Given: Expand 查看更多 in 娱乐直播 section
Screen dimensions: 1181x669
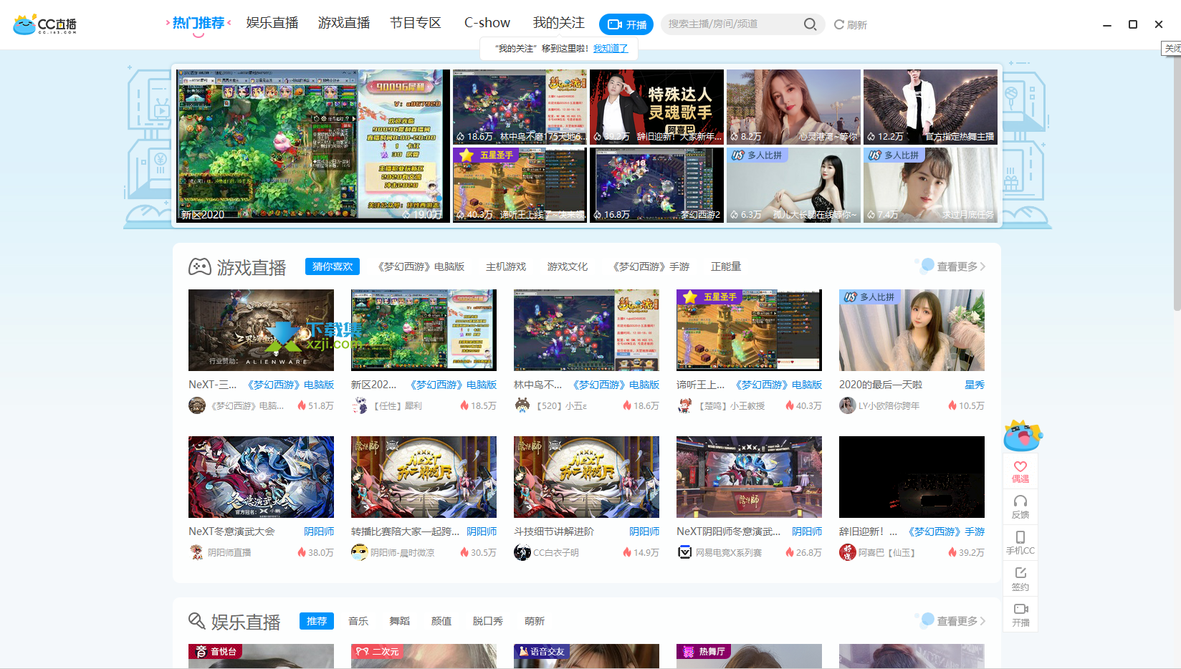Looking at the screenshot, I should pyautogui.click(x=961, y=621).
